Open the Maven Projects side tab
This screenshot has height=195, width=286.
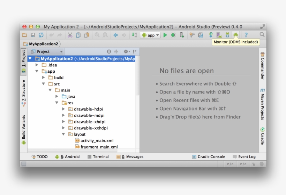coord(263,104)
